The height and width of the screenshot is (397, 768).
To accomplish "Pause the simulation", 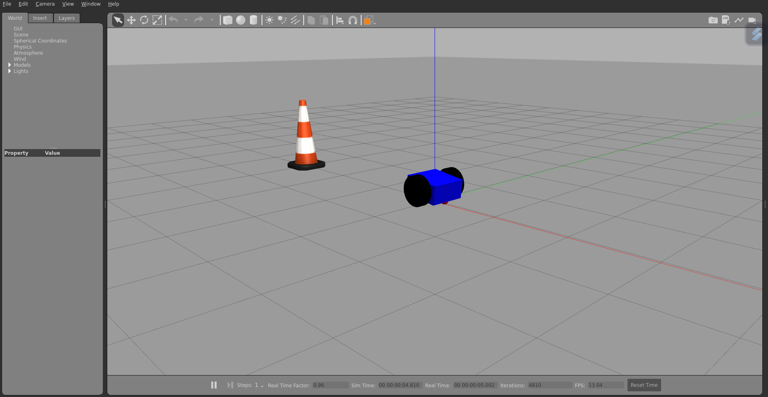I will 214,385.
